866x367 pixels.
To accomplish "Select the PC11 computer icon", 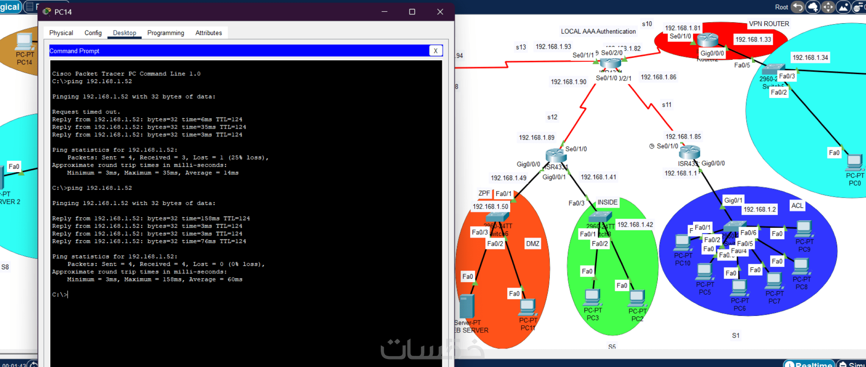I will (x=528, y=308).
